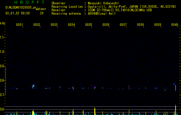The width and height of the screenshot is (181, 115).
Task: Click the 'Receiving Location' label
Action: 67,7
